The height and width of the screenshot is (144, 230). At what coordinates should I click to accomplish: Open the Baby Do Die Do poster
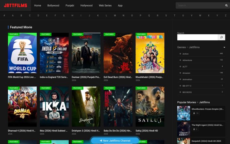[118, 107]
